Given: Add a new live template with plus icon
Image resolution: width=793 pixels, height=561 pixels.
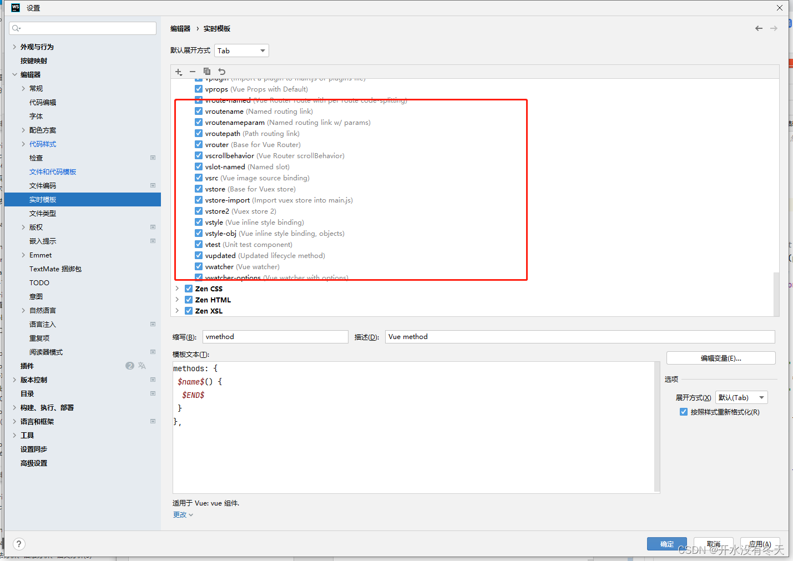Looking at the screenshot, I should pyautogui.click(x=179, y=72).
